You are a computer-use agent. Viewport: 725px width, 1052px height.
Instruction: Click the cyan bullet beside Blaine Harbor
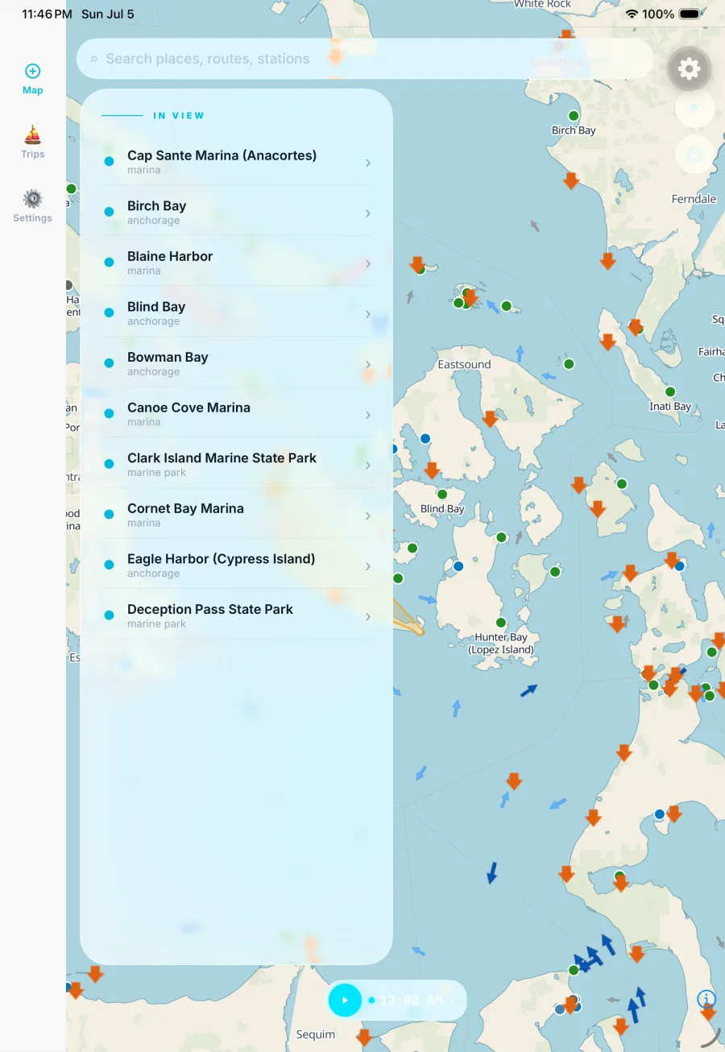tap(109, 262)
